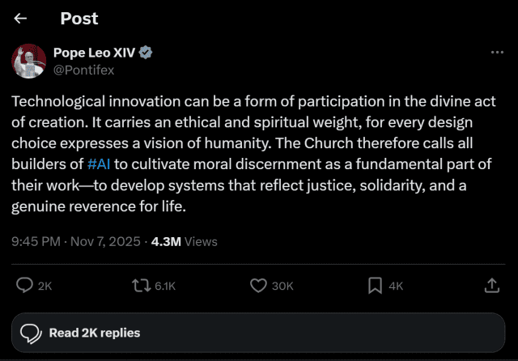The height and width of the screenshot is (361, 518).
Task: Click the 9:45 PM Nov 7, 2025 timestamp
Action: tap(76, 241)
